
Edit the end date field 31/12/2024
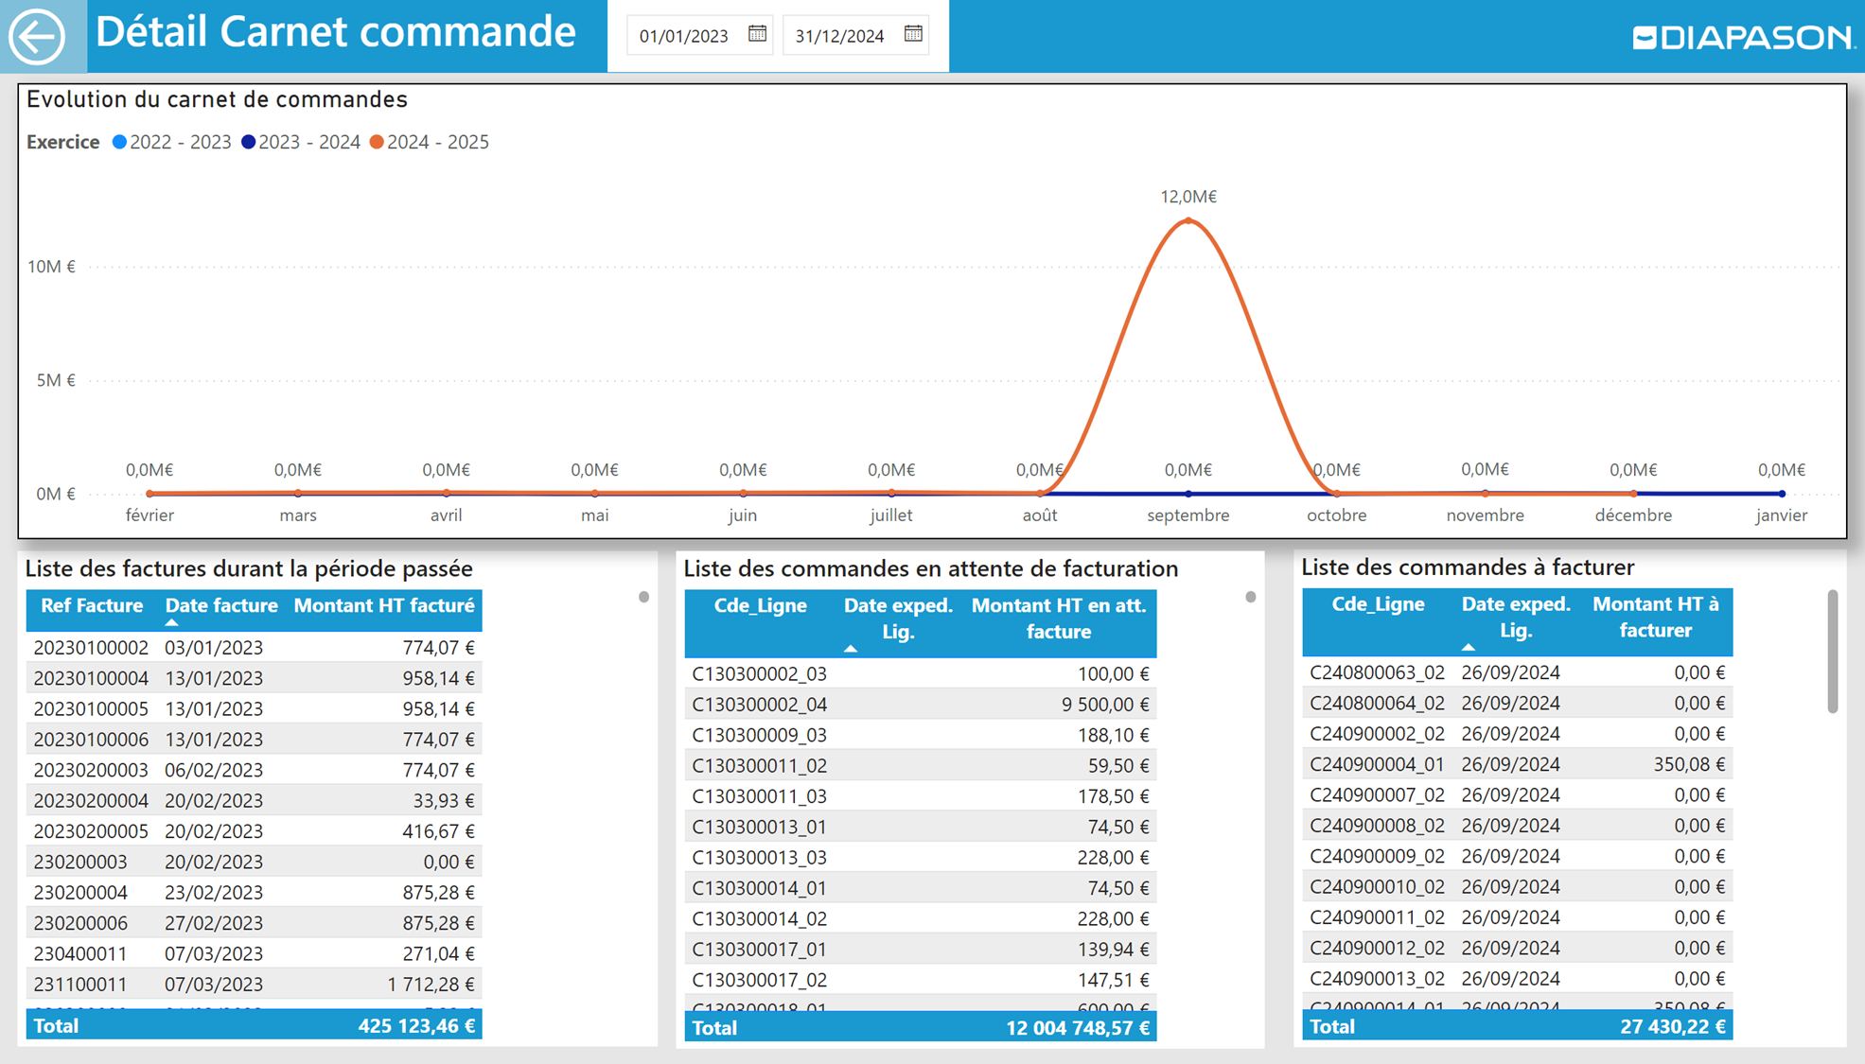pos(840,36)
